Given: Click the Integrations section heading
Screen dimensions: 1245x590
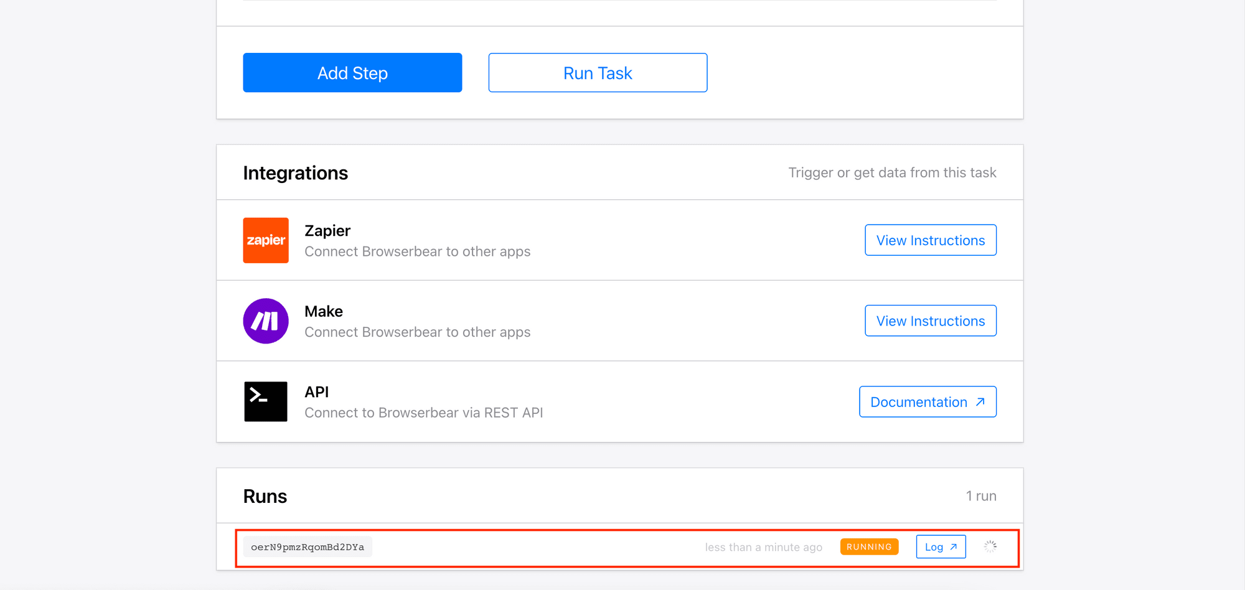Looking at the screenshot, I should (295, 172).
